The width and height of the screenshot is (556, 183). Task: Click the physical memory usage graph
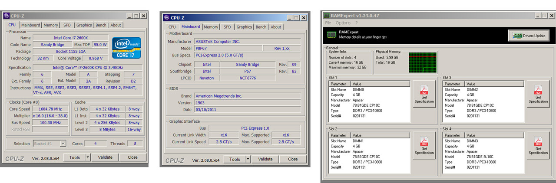423,63
